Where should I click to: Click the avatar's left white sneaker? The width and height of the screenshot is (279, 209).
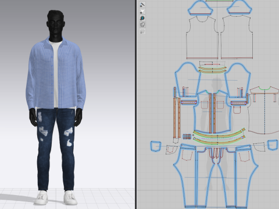70,197
